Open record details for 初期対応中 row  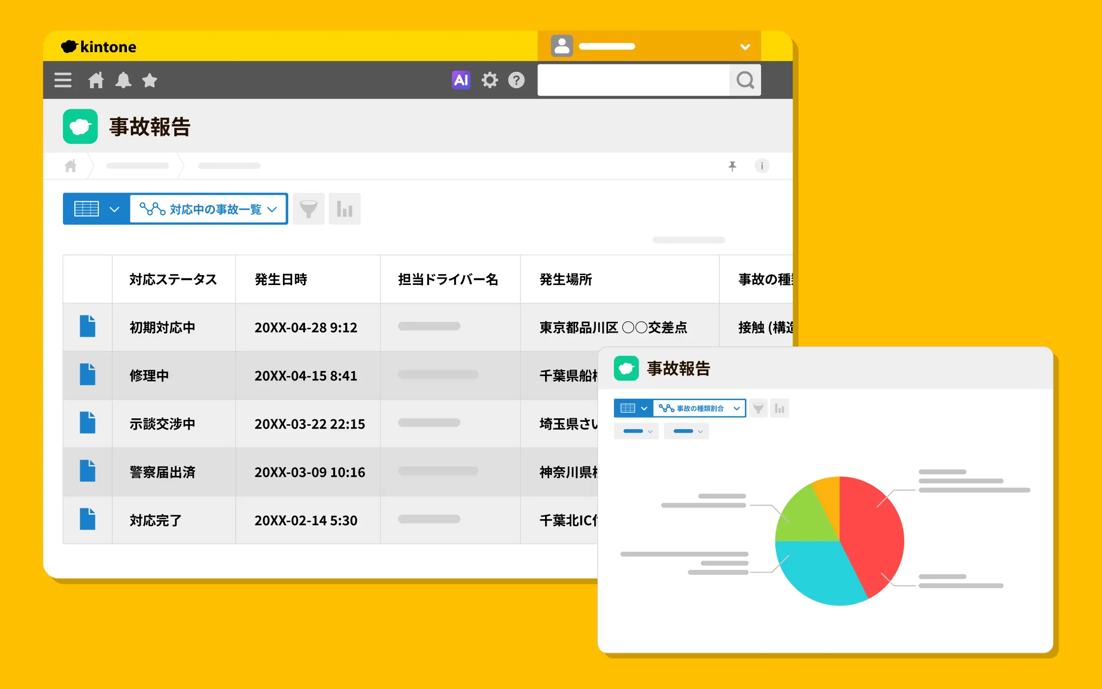pyautogui.click(x=88, y=326)
